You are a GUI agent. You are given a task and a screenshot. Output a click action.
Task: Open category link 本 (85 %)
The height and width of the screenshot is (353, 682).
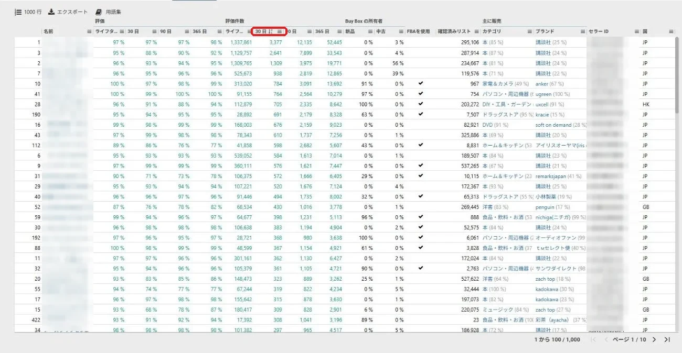point(493,42)
